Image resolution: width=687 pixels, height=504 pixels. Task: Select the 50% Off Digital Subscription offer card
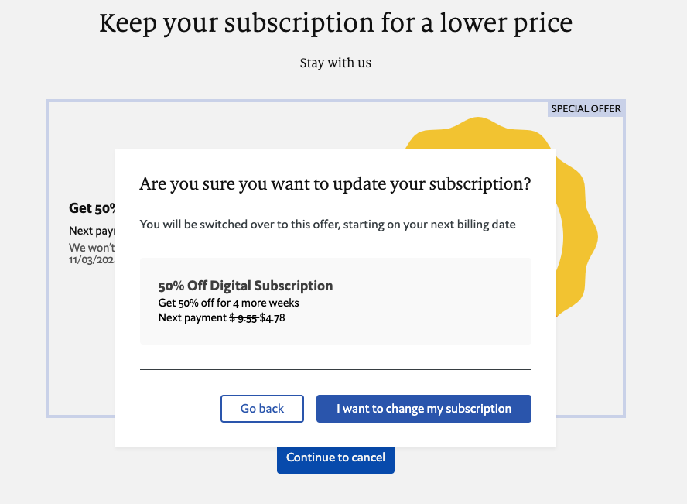335,300
